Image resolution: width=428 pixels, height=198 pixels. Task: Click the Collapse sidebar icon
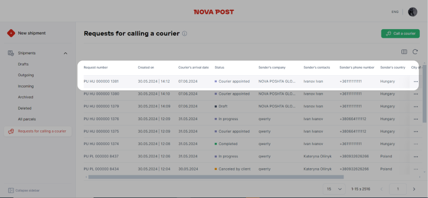11,190
